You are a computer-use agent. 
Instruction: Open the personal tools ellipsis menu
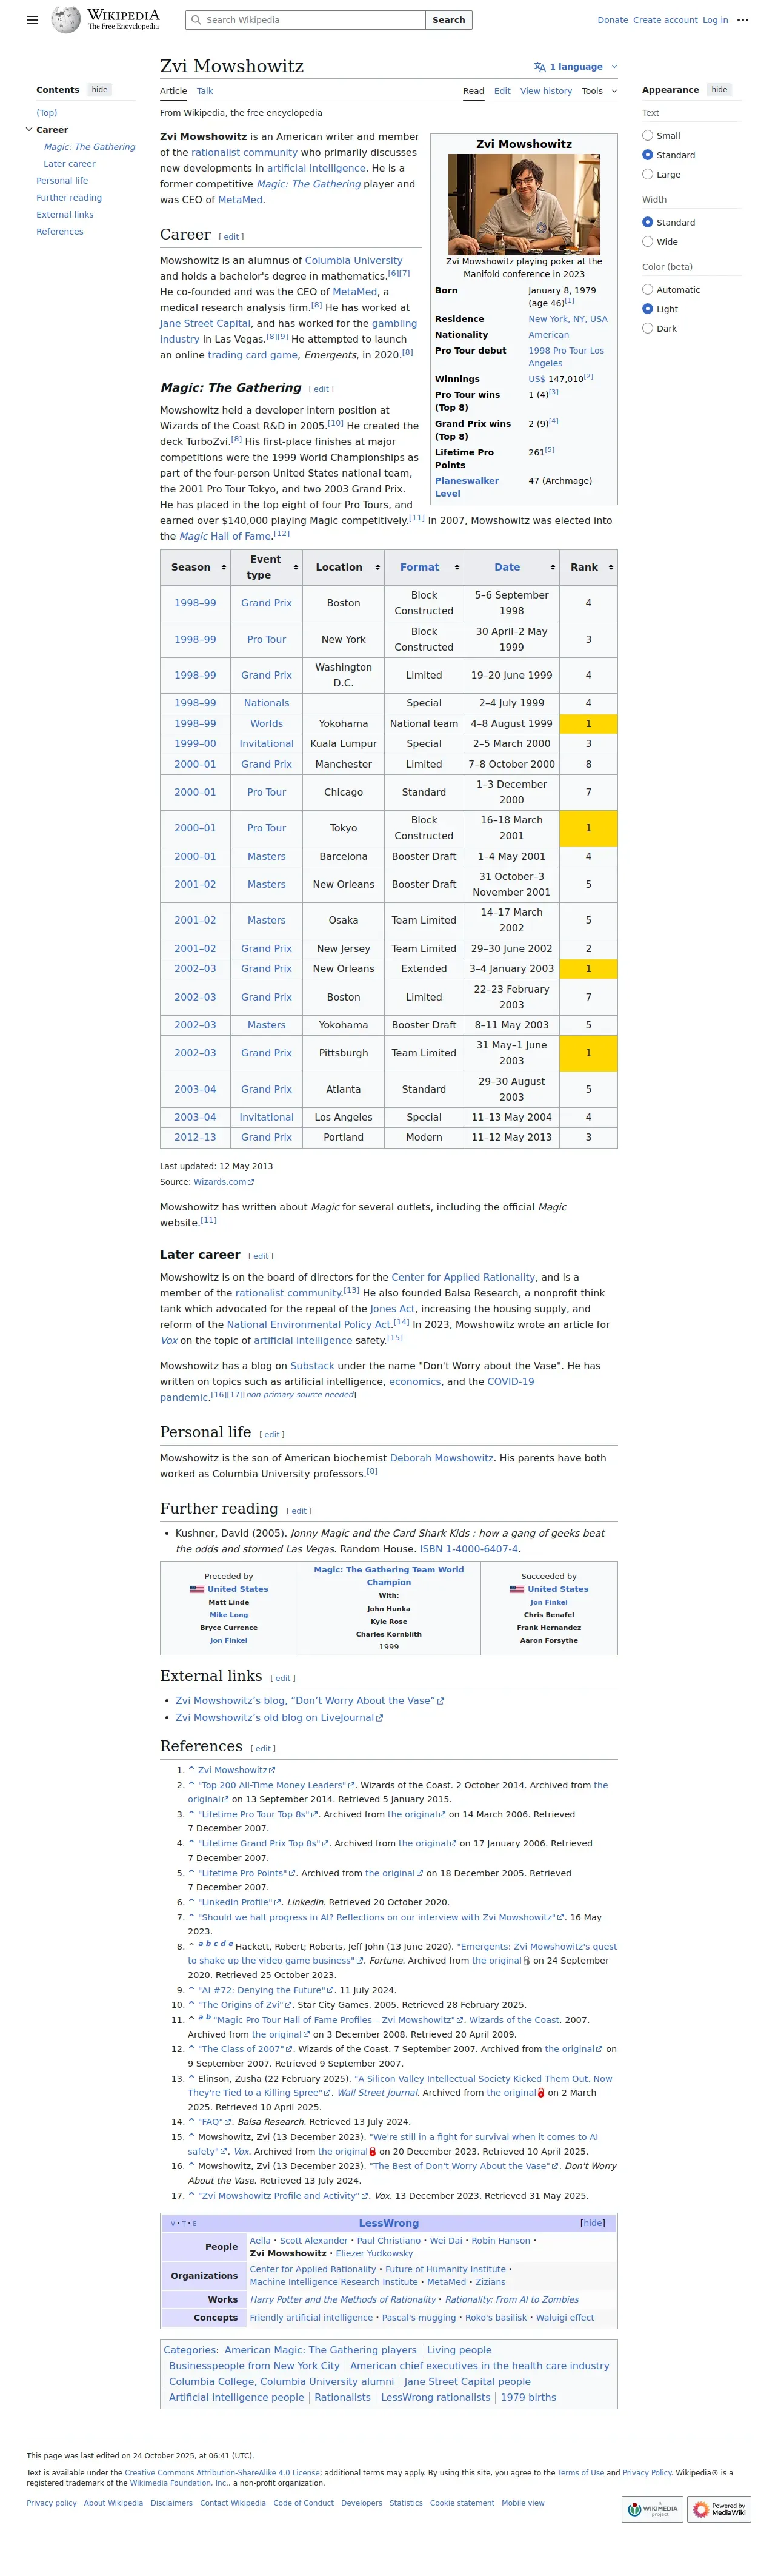(742, 20)
